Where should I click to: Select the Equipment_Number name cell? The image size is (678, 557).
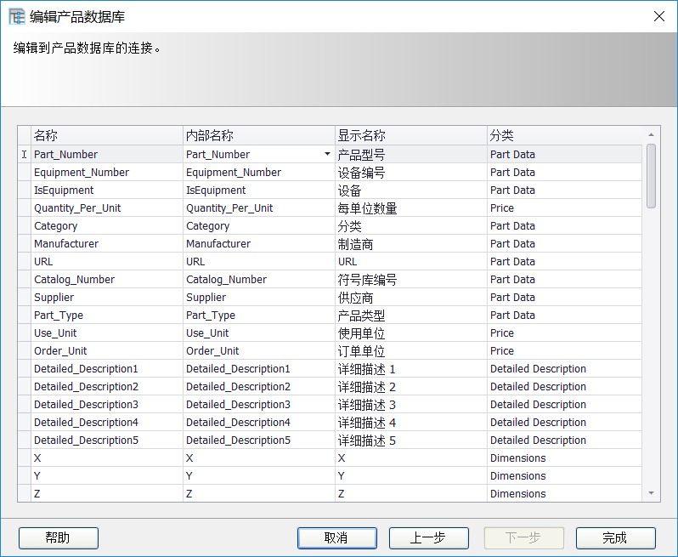coord(107,173)
